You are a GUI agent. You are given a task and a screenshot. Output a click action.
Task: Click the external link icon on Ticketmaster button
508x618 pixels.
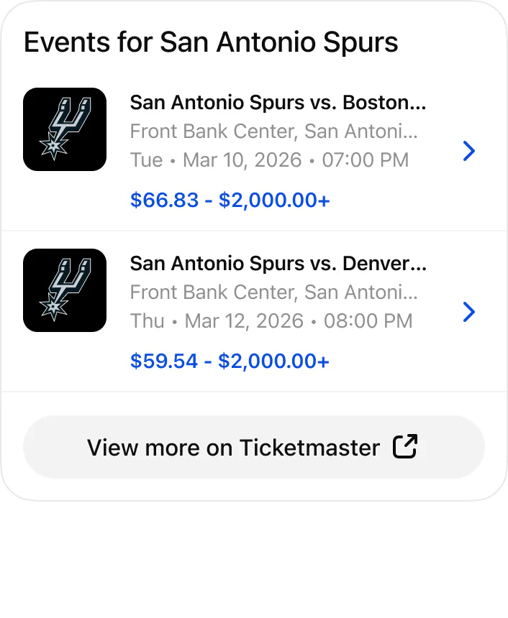(x=406, y=446)
